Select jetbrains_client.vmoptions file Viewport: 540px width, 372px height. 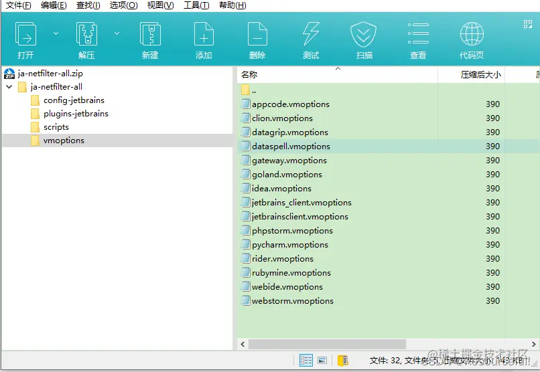pyautogui.click(x=301, y=203)
